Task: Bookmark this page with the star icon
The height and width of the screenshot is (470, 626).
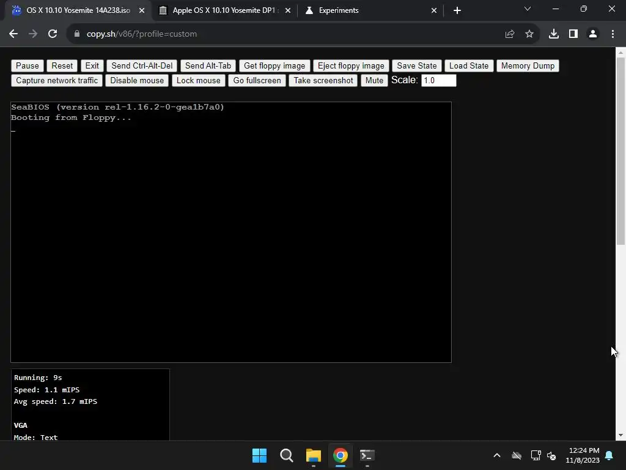Action: click(x=529, y=34)
